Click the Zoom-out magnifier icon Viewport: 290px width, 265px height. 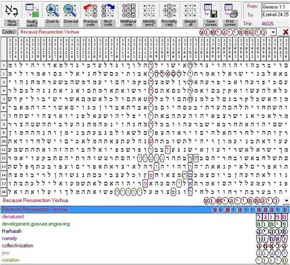tap(70, 10)
